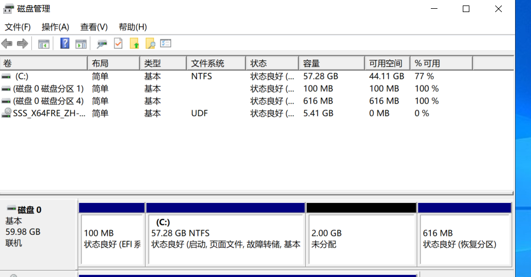Click the folder with green arrow icon
Screen dimensions: 531x277
pyautogui.click(x=134, y=44)
